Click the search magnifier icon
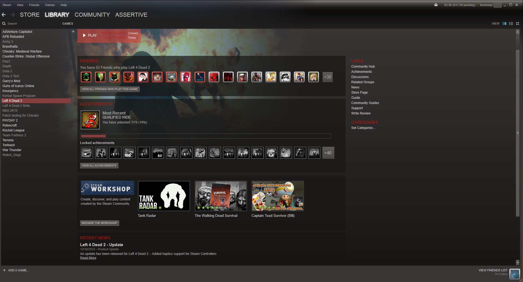The image size is (523, 282). pos(4,24)
